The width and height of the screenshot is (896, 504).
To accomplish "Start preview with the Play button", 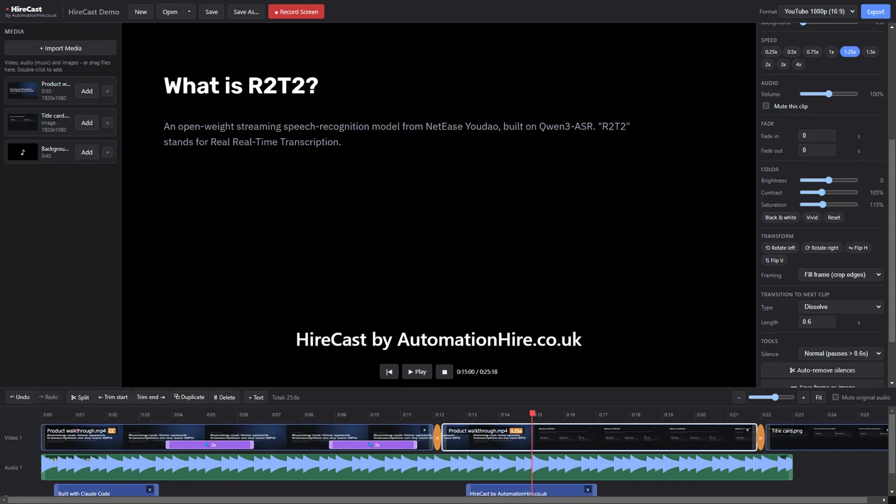I will (417, 372).
